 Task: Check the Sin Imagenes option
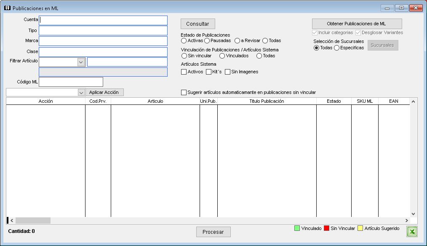(x=227, y=72)
